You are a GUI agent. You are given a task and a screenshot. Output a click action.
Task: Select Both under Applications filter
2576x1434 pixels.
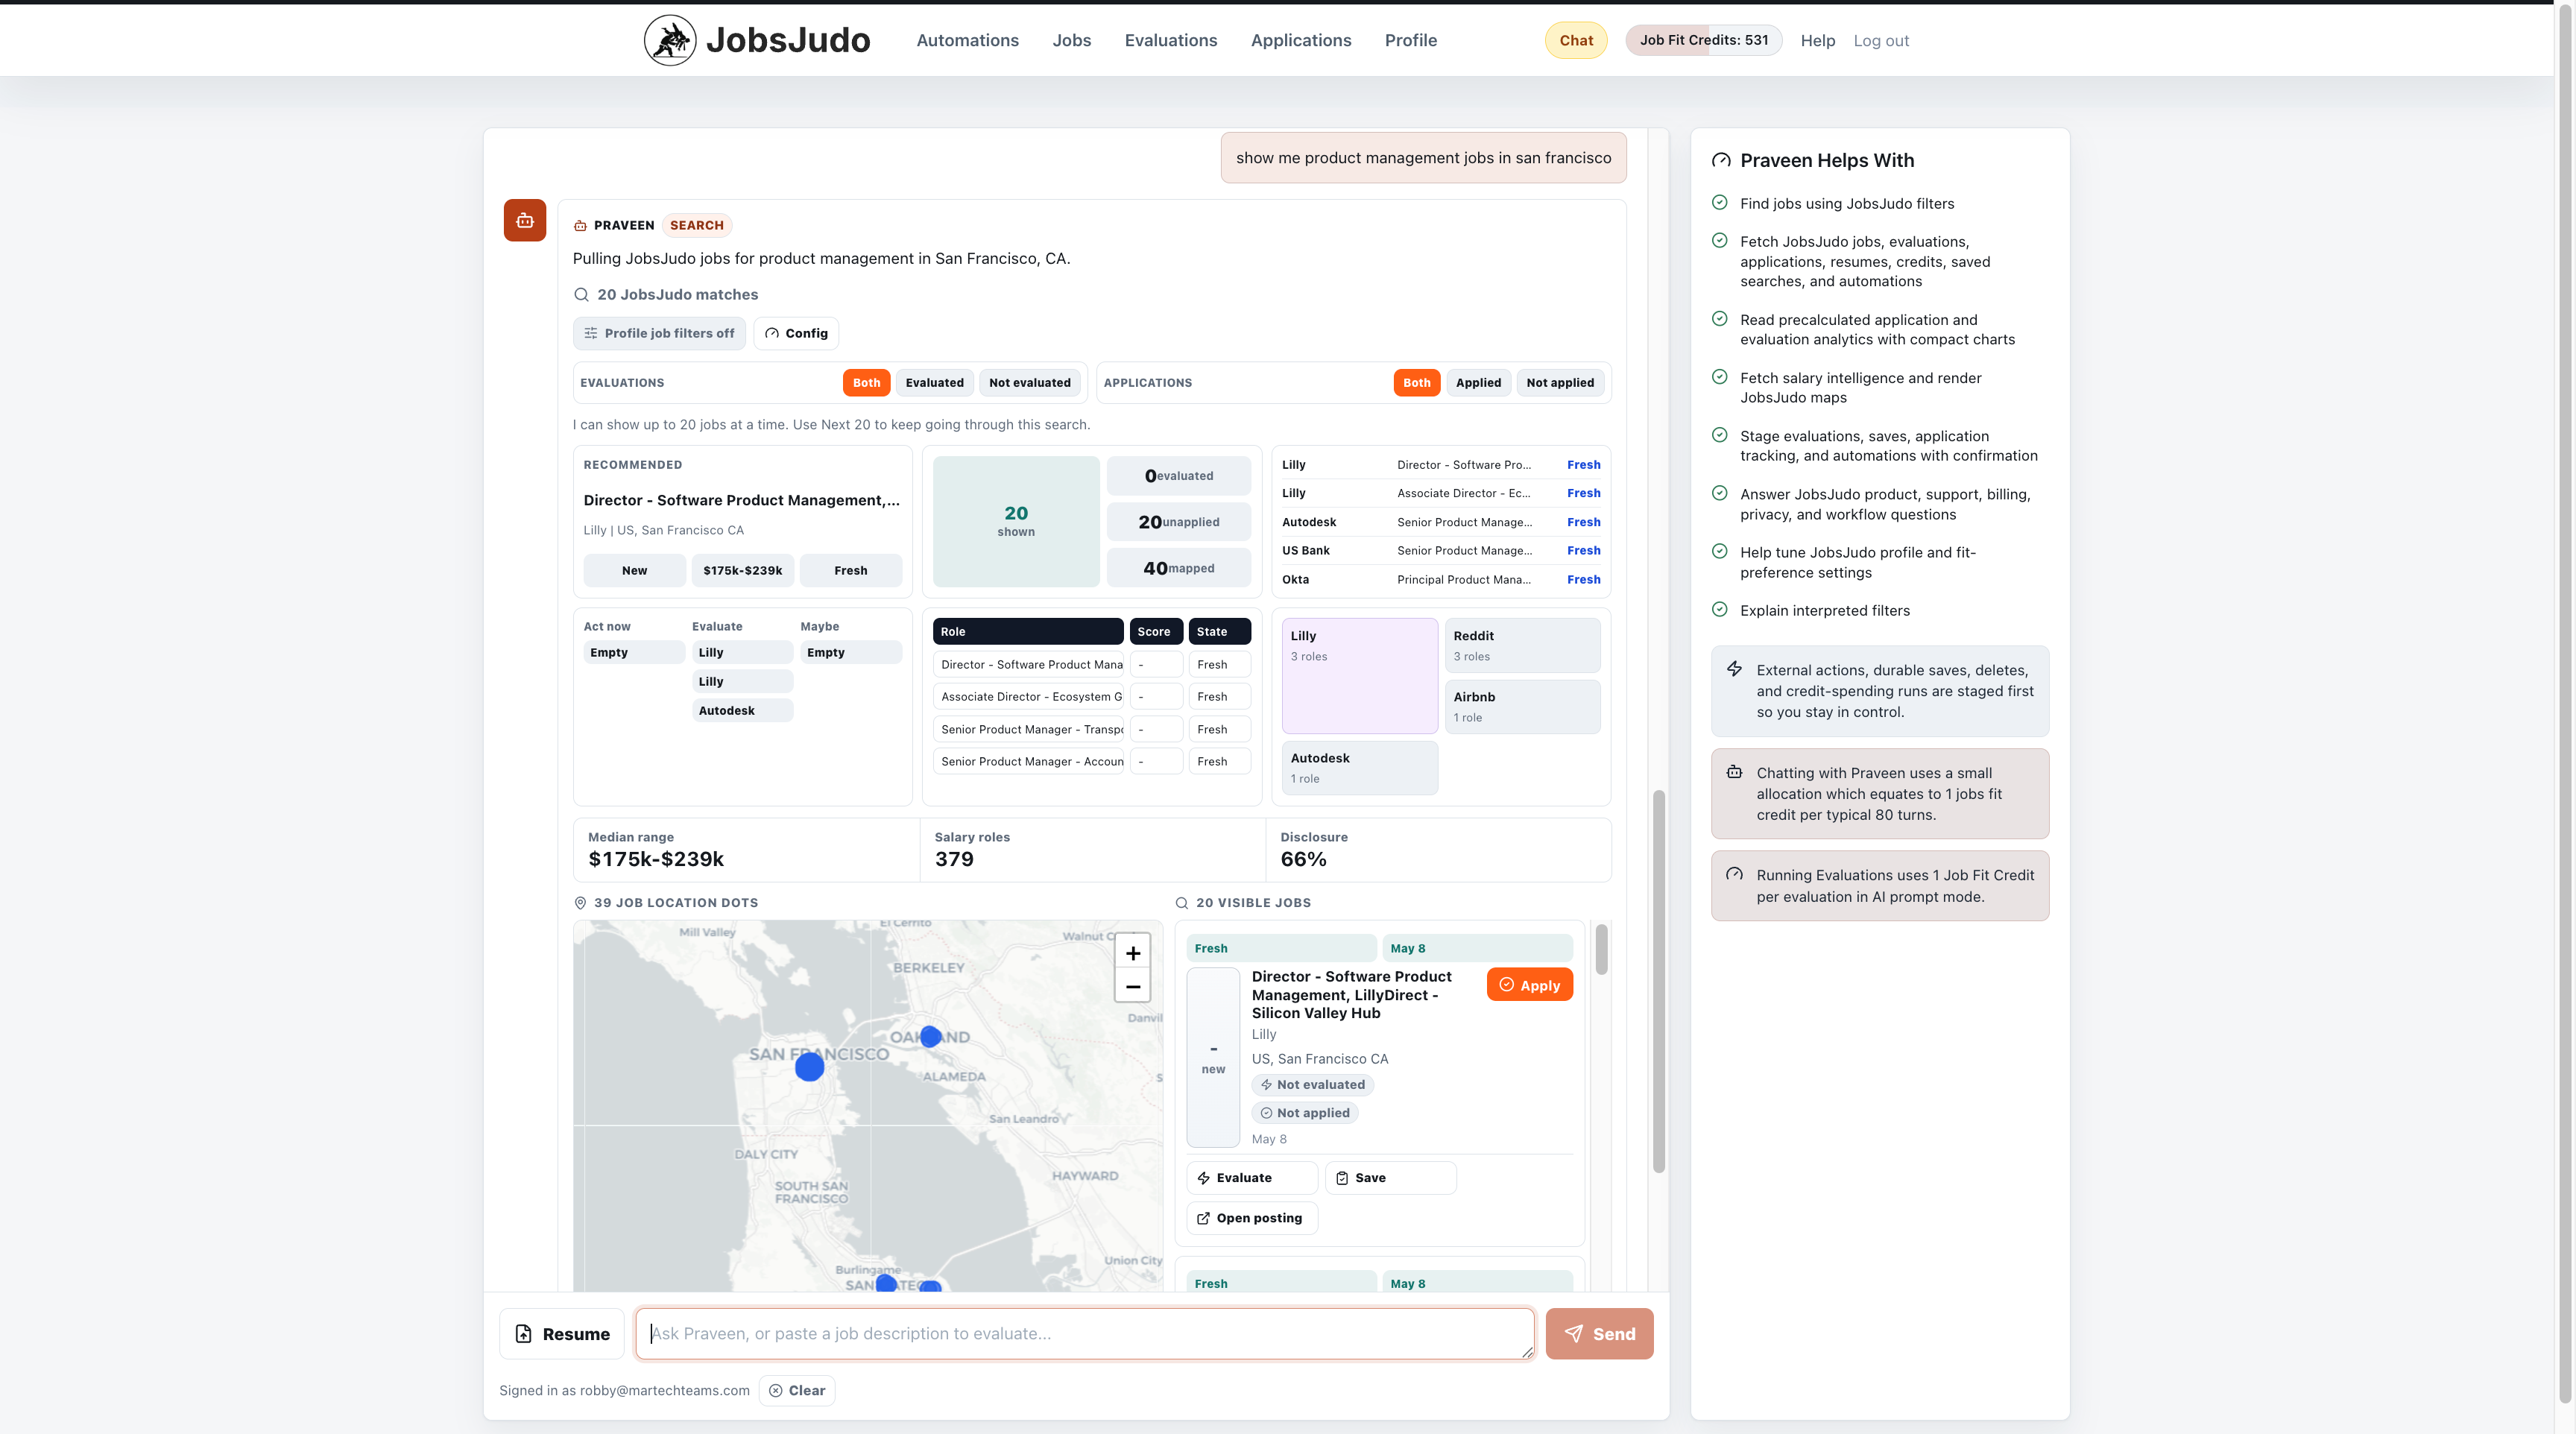tap(1417, 382)
